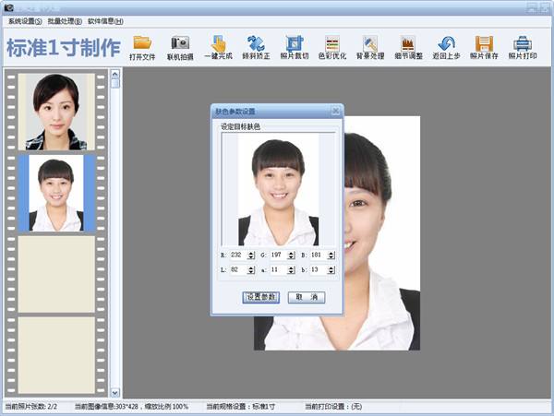This screenshot has height=416, width=554.
Task: Click the filmstrip scrollbar down arrow
Action: pyautogui.click(x=115, y=392)
